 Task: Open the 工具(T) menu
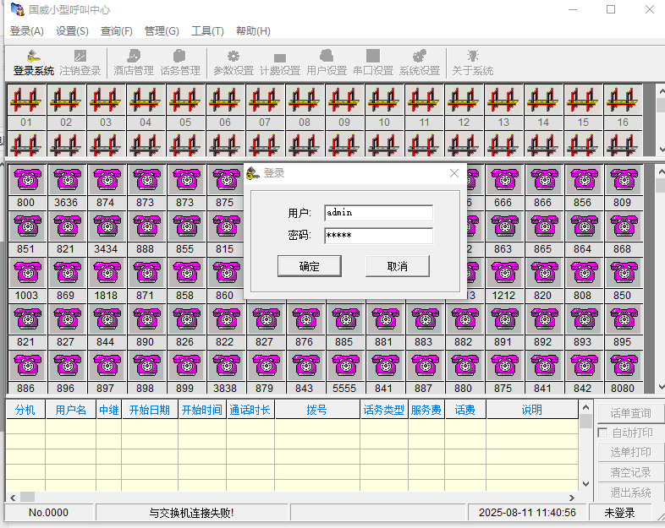pos(207,31)
